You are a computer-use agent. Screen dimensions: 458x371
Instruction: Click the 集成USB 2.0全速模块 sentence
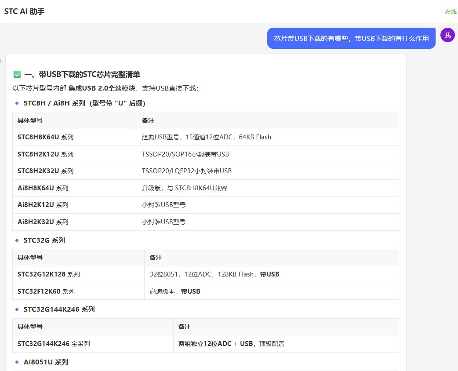105,88
